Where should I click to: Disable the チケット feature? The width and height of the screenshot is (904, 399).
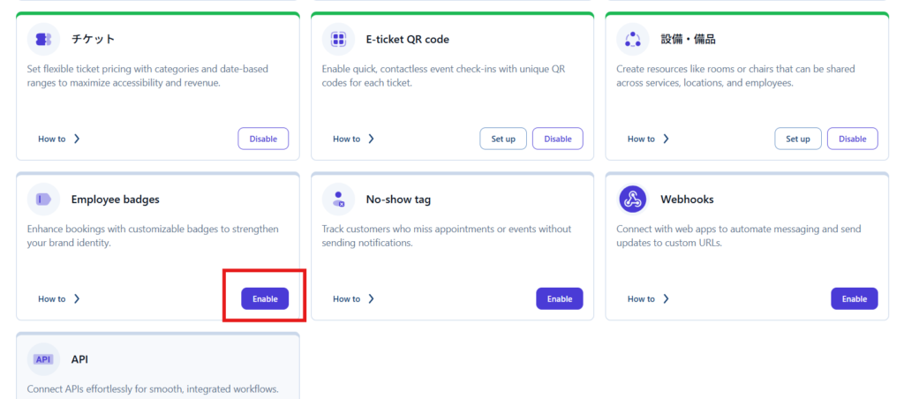(263, 139)
